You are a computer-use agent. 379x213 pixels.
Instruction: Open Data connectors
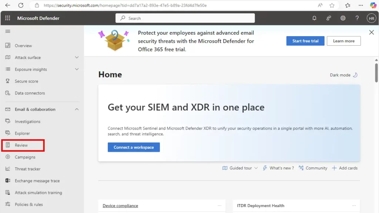[x=30, y=93]
